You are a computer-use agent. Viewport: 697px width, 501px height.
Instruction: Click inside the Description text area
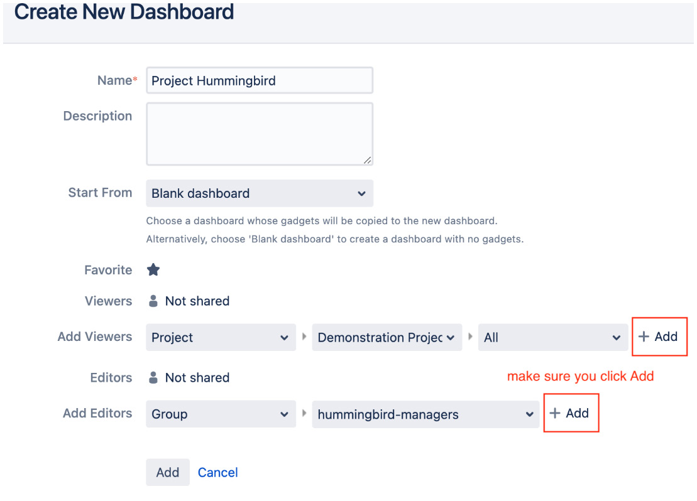point(260,134)
